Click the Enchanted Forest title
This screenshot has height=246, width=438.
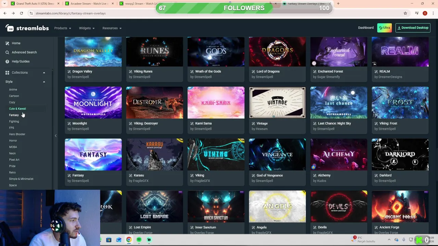point(331,71)
